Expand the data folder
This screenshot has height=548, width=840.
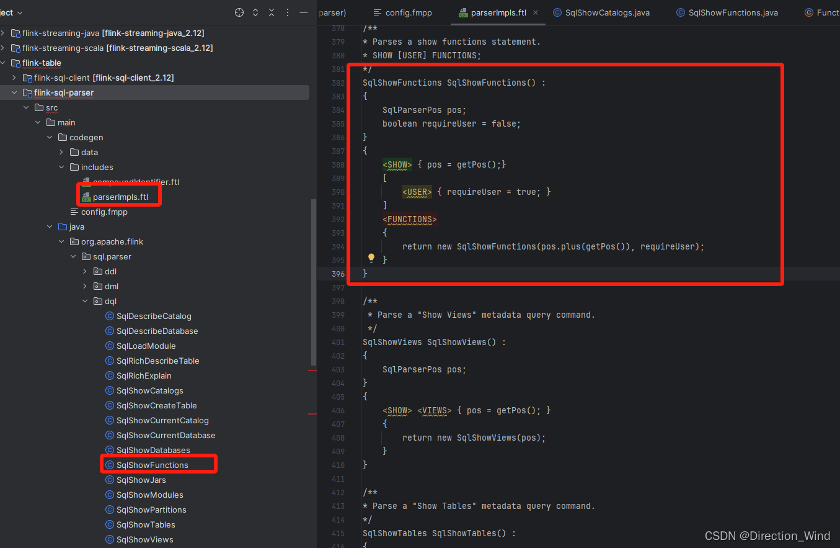pyautogui.click(x=61, y=152)
